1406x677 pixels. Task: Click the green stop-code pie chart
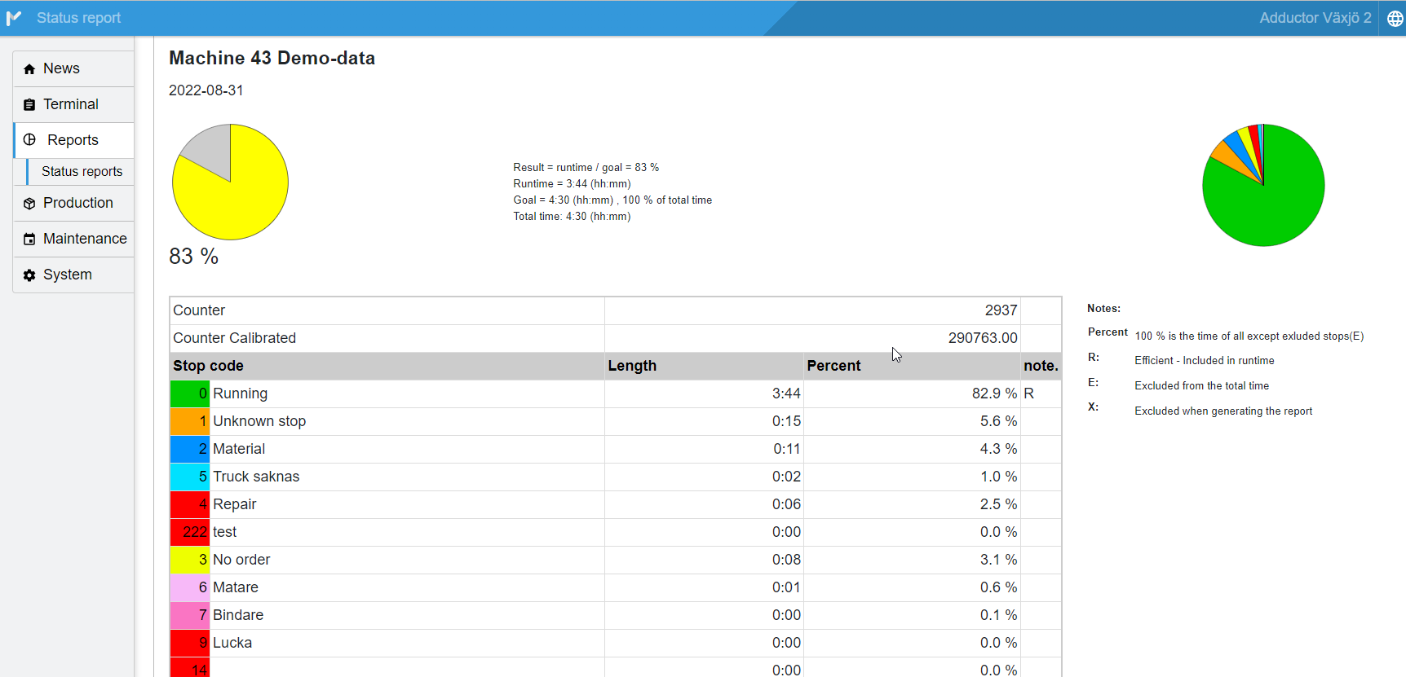pos(1262,186)
